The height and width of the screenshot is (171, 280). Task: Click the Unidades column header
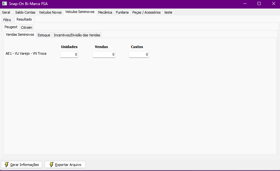point(69,47)
